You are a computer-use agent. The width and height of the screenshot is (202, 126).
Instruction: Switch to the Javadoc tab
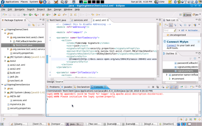tap(67, 87)
